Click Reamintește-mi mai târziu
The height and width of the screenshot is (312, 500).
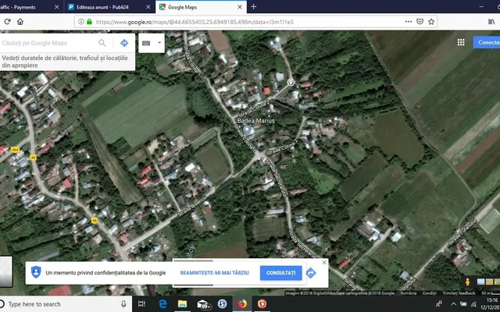click(214, 273)
